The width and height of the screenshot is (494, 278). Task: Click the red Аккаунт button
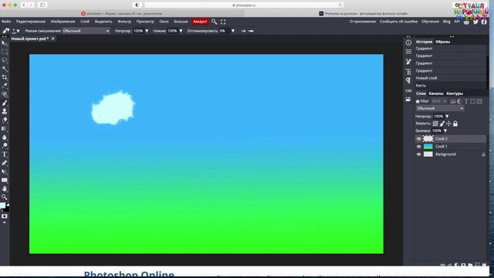(x=200, y=22)
